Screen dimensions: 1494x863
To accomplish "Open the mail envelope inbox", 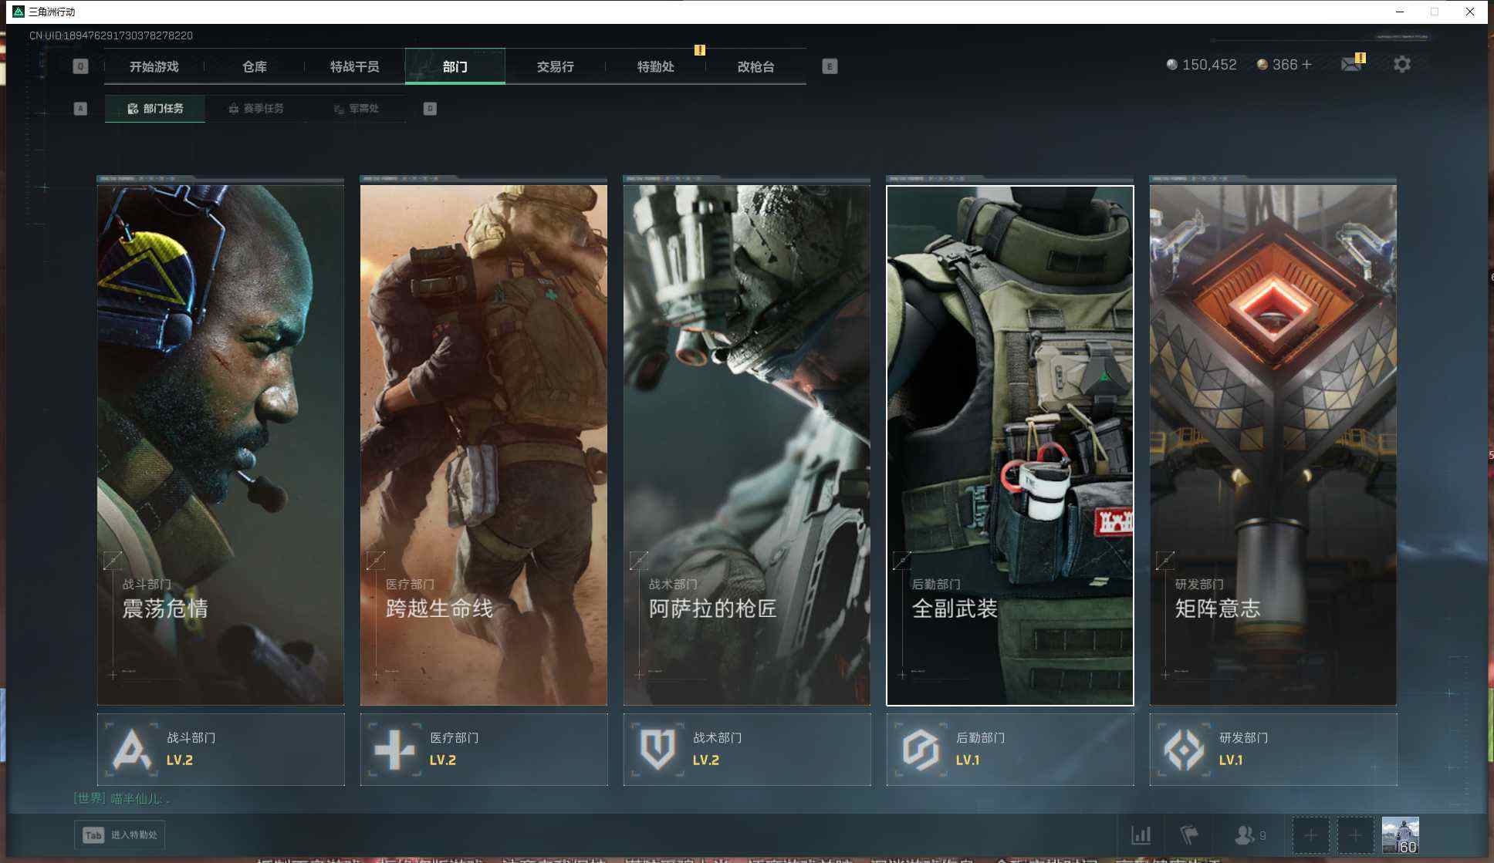I will [x=1350, y=65].
